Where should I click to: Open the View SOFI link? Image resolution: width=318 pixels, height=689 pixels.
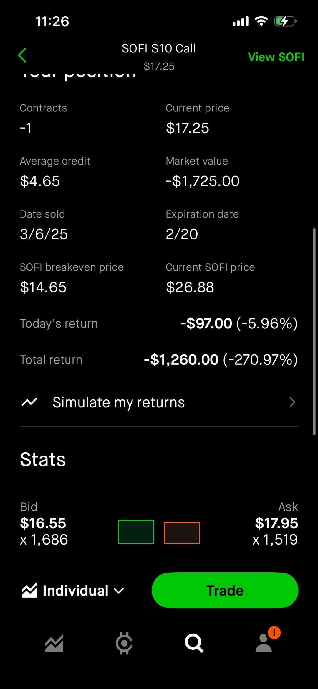click(276, 57)
